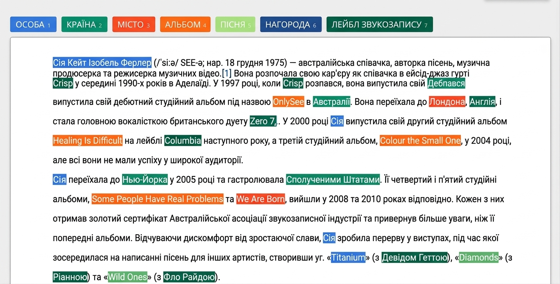Click the 'Crisp' annotation before 'розпався'
Viewport: 560px width, 284px height.
click(293, 83)
